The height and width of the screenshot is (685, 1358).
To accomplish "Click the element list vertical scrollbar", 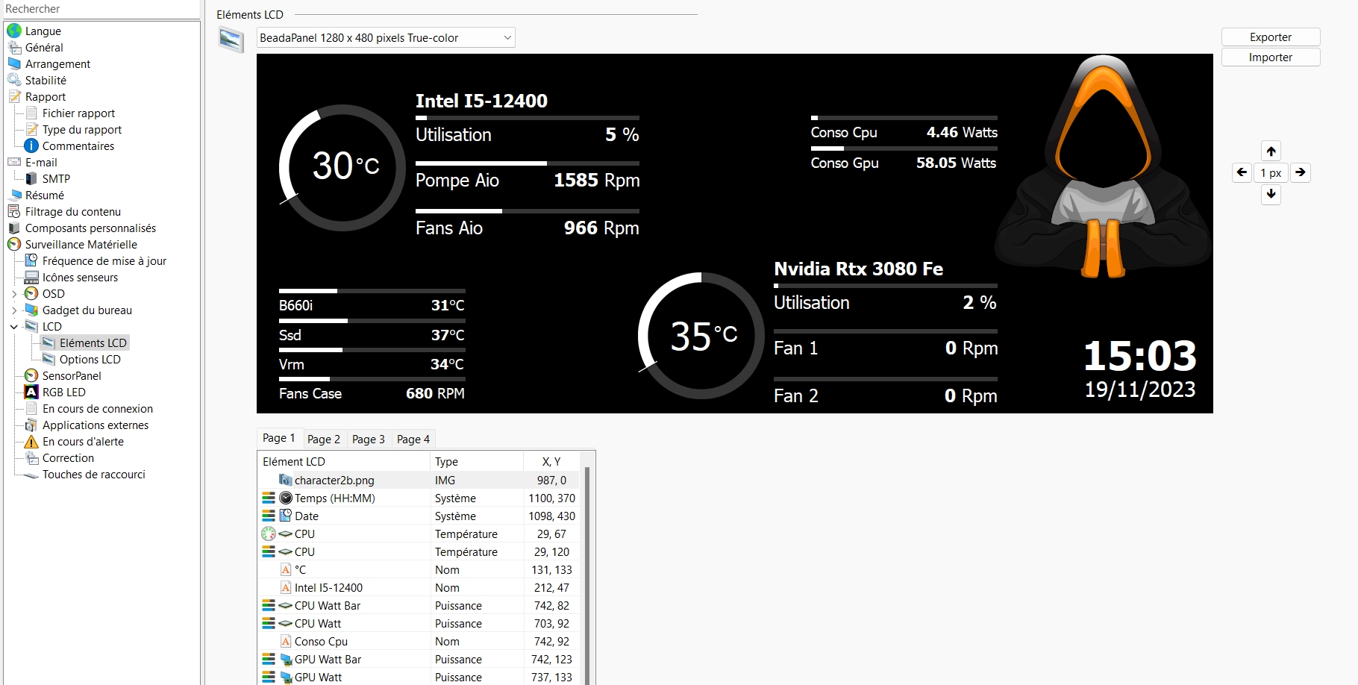I will point(587,575).
